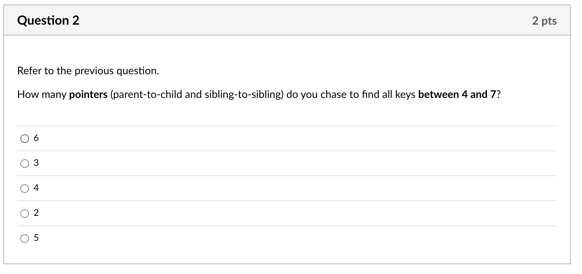Select the radio button for answer 6
Viewport: 582px width, 274px height.
pyautogui.click(x=25, y=139)
